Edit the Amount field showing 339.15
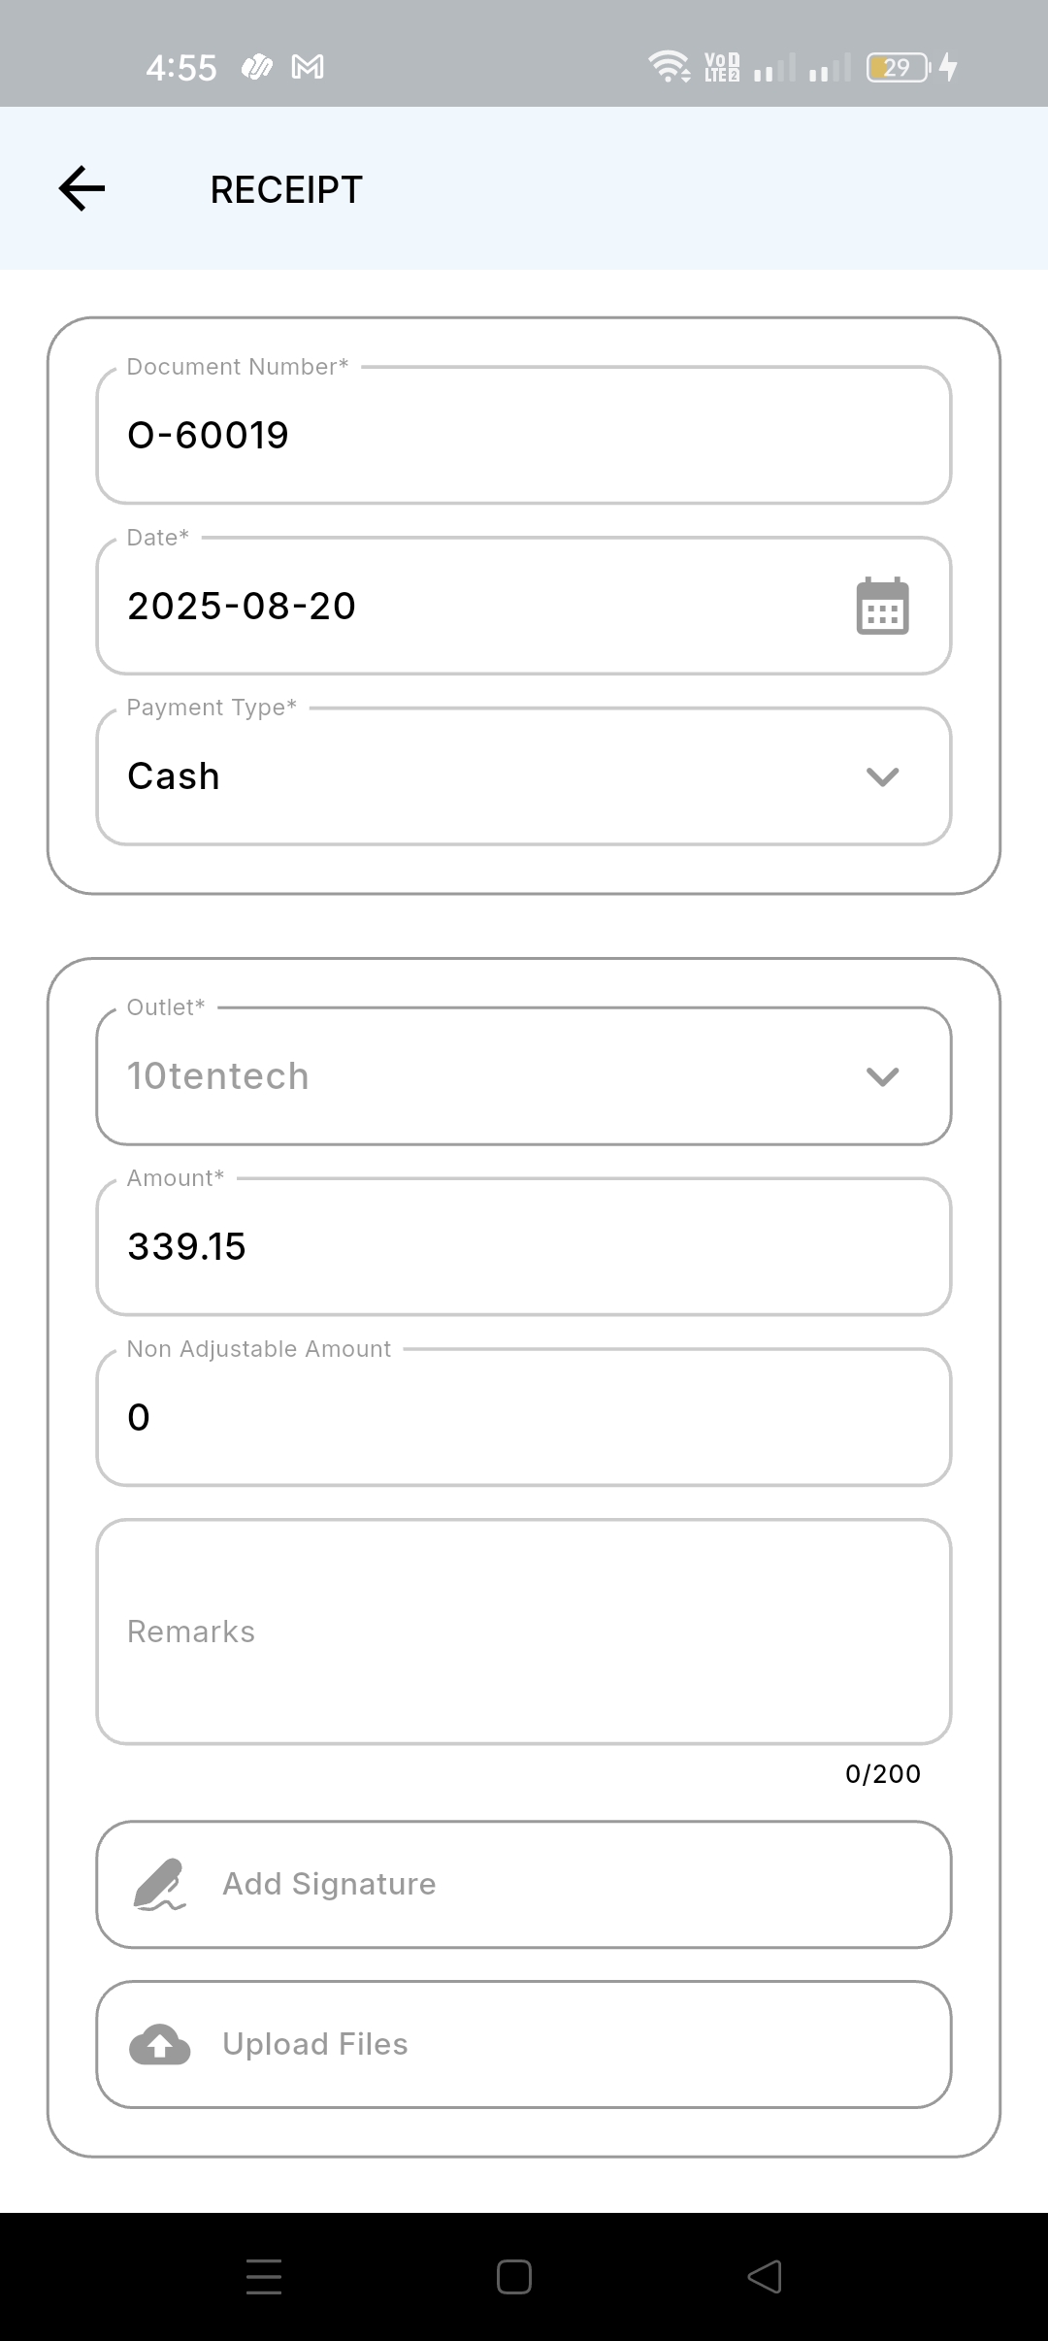 tap(524, 1247)
